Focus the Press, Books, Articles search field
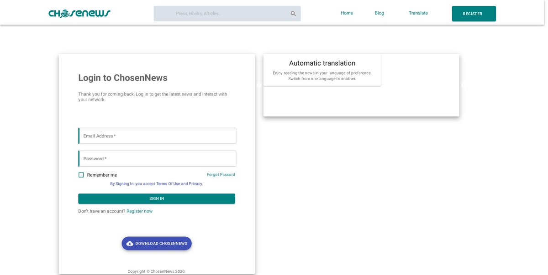The width and height of the screenshot is (548, 275). pos(227,14)
